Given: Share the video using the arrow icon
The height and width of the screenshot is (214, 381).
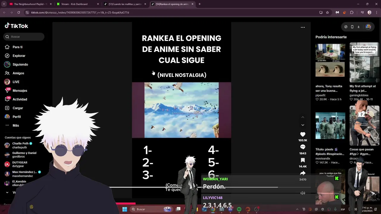Looking at the screenshot, I should [x=303, y=173].
